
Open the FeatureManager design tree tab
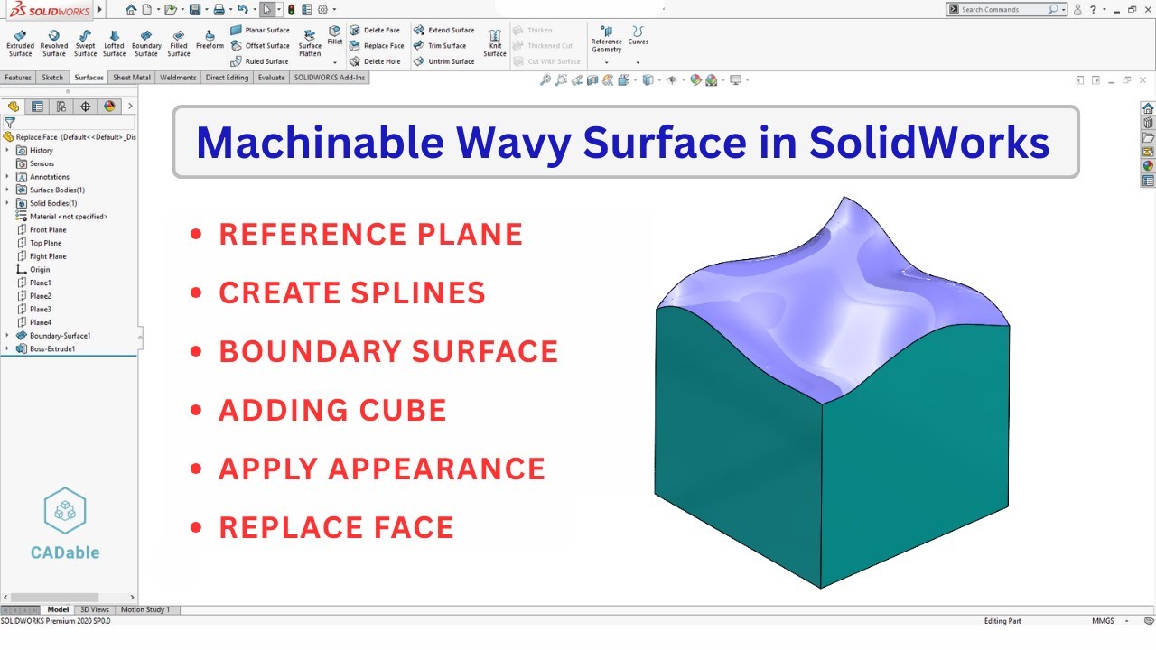click(x=13, y=107)
